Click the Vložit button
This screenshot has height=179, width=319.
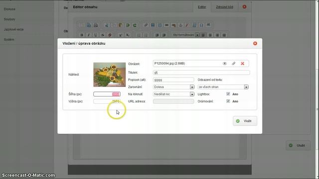[x=245, y=121]
